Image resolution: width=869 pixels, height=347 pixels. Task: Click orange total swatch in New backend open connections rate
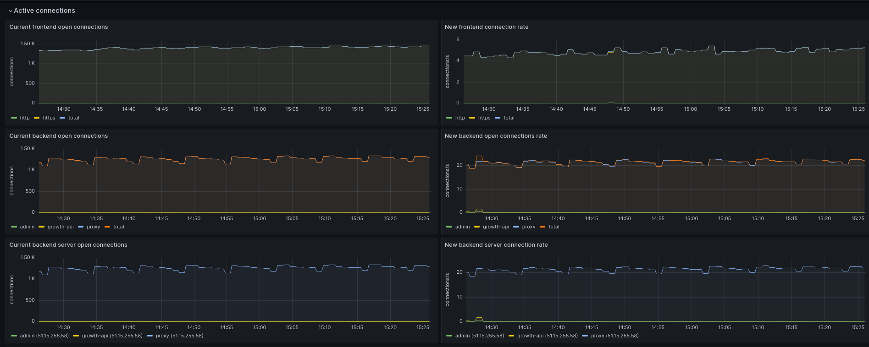pos(542,227)
